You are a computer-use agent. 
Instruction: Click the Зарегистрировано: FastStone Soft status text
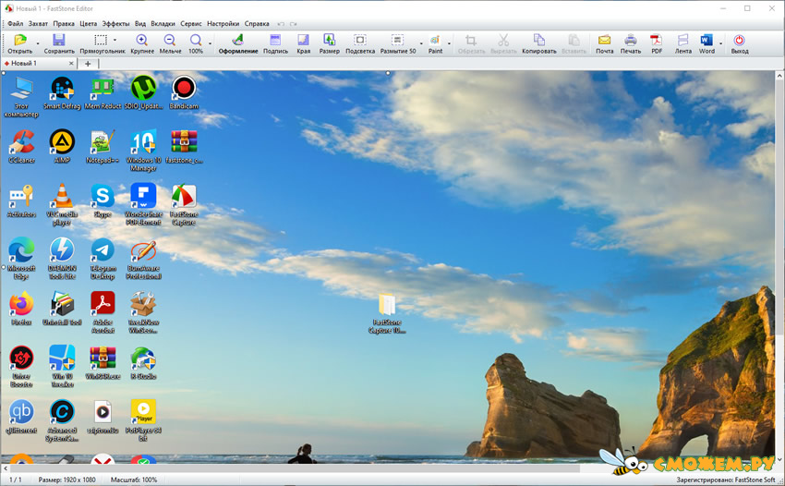tap(725, 480)
